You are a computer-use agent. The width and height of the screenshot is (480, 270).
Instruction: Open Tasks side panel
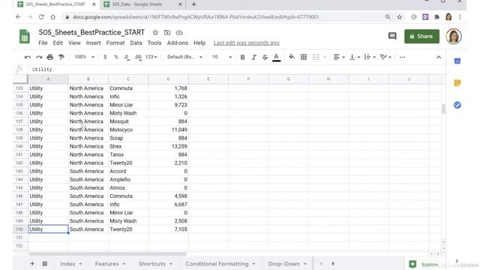[457, 105]
